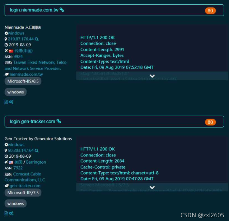Open ASN 9924 link
This screenshot has width=229, height=221.
18,56
